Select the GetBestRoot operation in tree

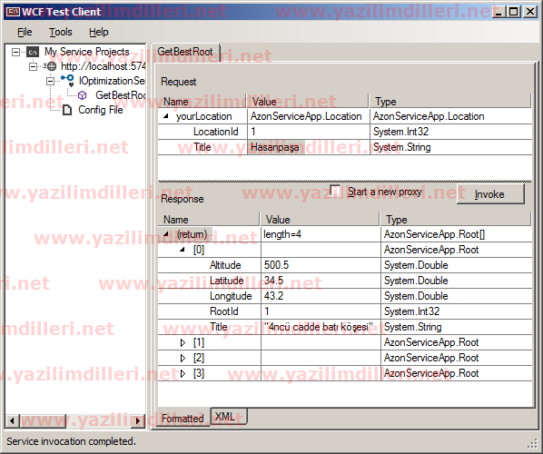[120, 95]
